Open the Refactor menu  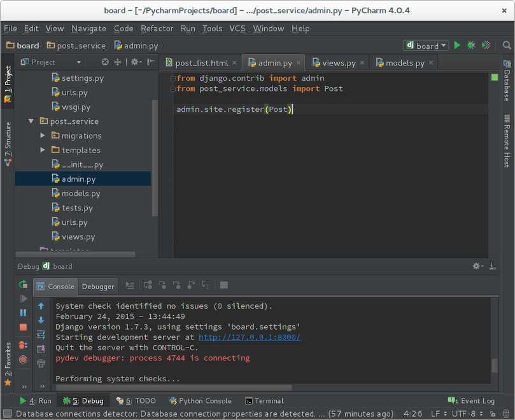pyautogui.click(x=157, y=29)
